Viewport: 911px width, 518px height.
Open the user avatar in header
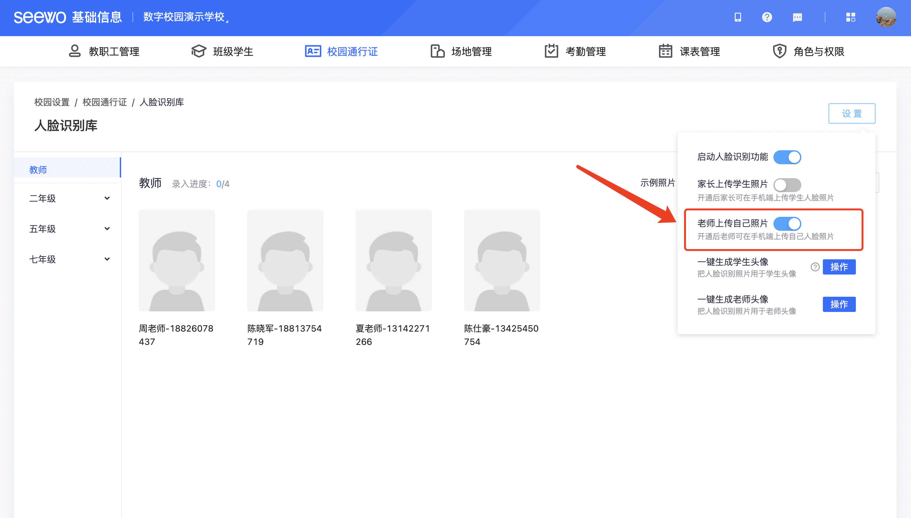point(886,17)
